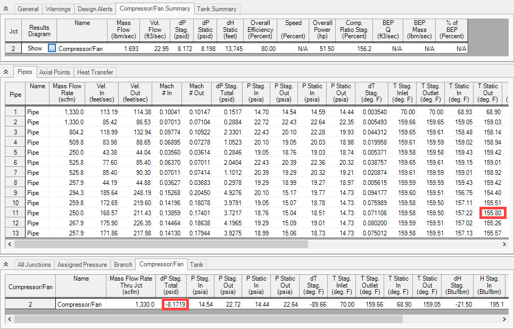Click the left arrow on the junction table scrollbar
The height and width of the screenshot is (329, 514).
coord(10,319)
